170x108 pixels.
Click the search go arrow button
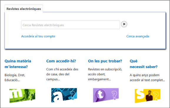(x=124, y=24)
